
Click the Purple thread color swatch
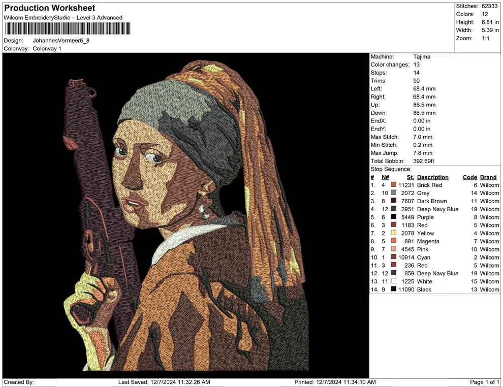coord(393,217)
